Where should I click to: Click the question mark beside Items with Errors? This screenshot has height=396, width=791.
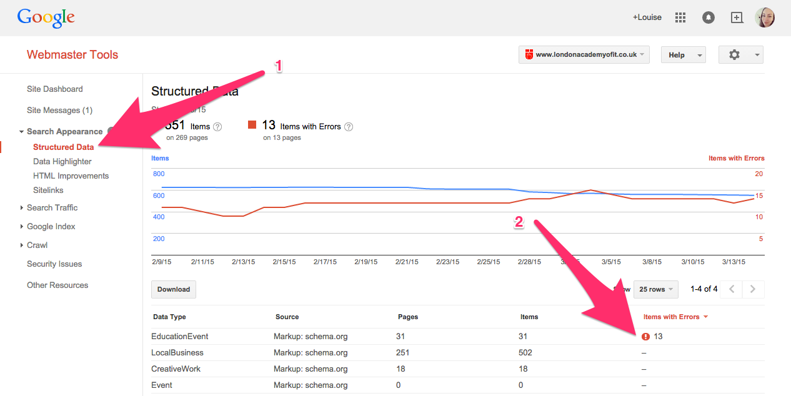point(349,126)
